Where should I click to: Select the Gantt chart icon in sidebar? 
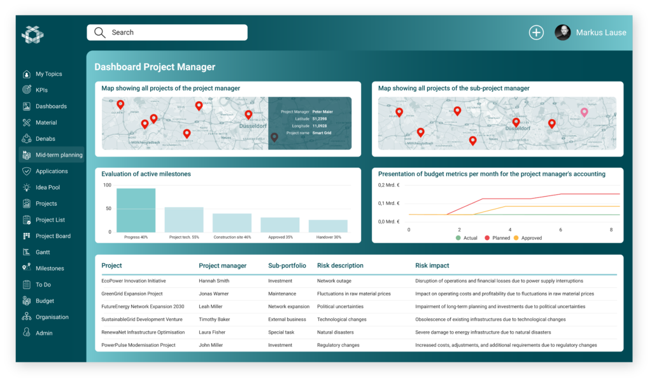click(x=26, y=252)
